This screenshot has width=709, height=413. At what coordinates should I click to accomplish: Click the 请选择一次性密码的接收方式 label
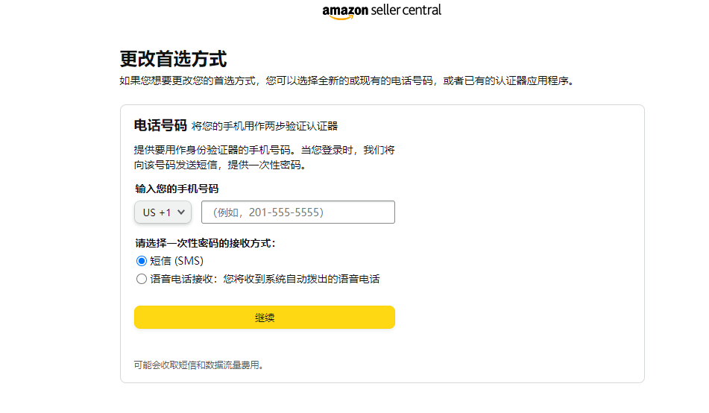(x=210, y=243)
